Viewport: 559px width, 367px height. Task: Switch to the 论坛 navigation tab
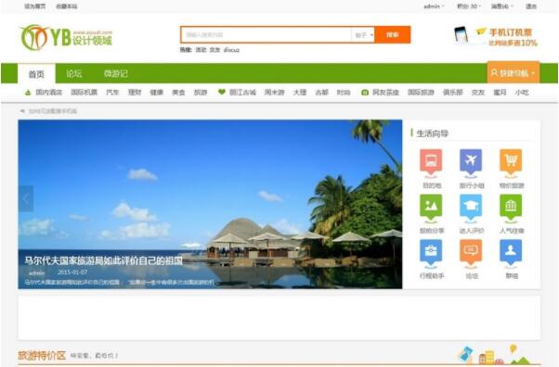tap(73, 74)
